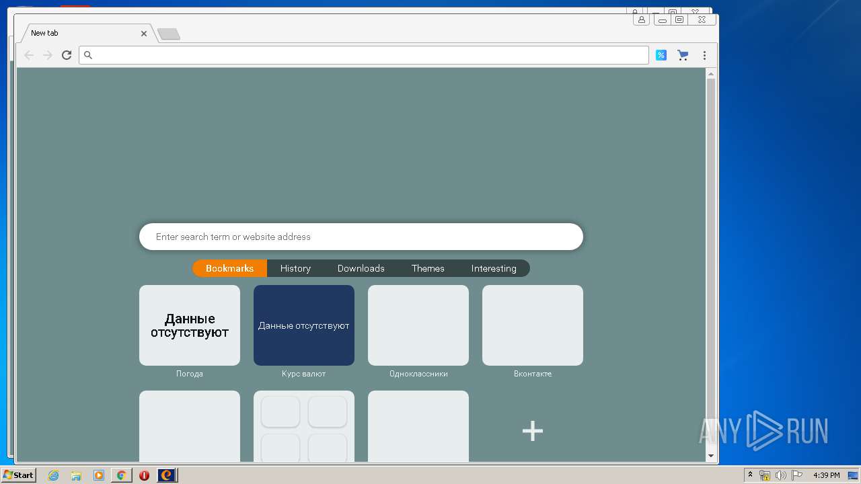This screenshot has height=484, width=861.
Task: Open the Одноклассники bookmark tile
Action: pos(418,325)
